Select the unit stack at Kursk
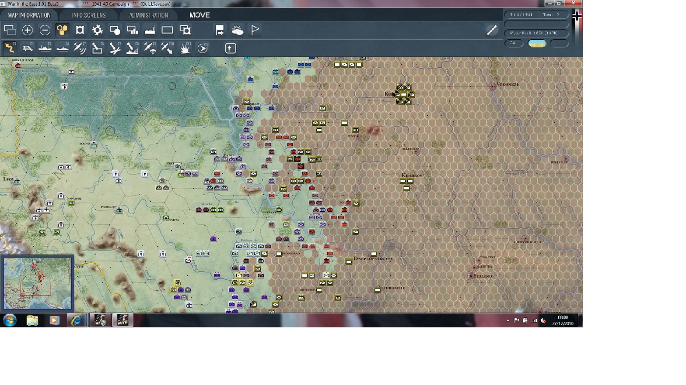This screenshot has width=686, height=385. tap(404, 94)
